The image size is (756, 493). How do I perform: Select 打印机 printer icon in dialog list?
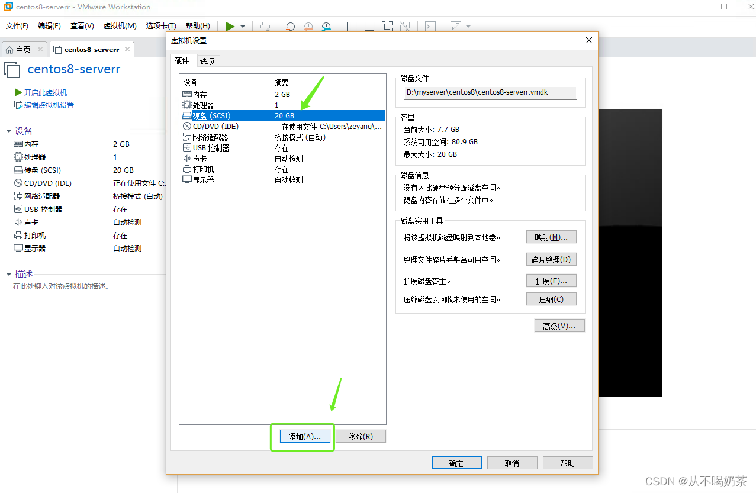pos(187,169)
